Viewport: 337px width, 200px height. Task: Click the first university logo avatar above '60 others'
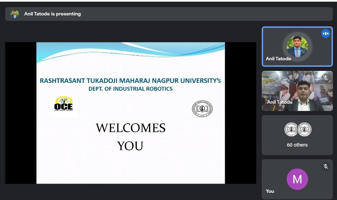291,129
